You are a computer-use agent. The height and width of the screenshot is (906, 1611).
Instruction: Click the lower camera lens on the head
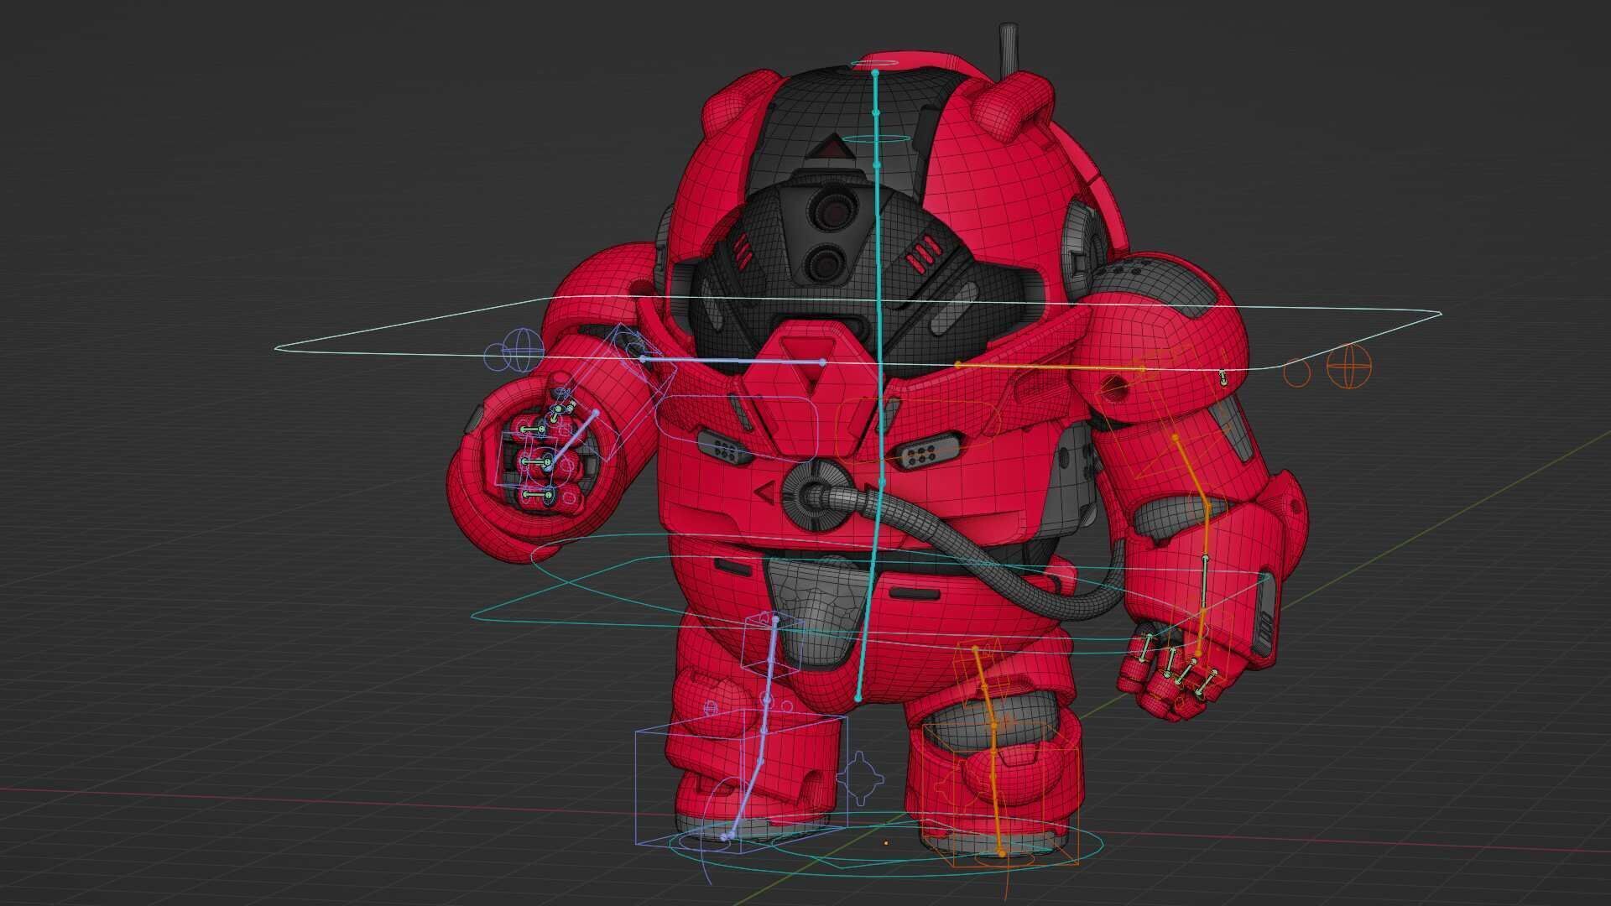[827, 263]
